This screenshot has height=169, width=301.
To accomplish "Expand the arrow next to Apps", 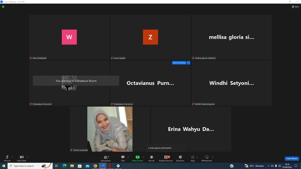I will pyautogui.click(x=197, y=157).
